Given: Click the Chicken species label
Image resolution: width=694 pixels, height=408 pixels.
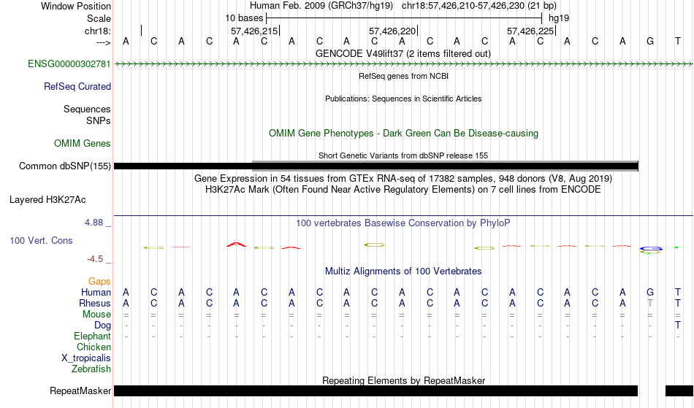Looking at the screenshot, I should 94,347.
